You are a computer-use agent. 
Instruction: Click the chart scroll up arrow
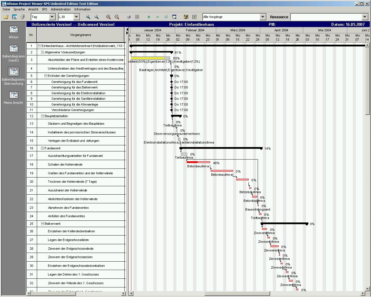(x=368, y=45)
